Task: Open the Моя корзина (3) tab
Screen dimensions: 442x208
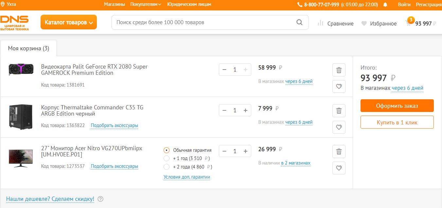Action: tap(28, 48)
